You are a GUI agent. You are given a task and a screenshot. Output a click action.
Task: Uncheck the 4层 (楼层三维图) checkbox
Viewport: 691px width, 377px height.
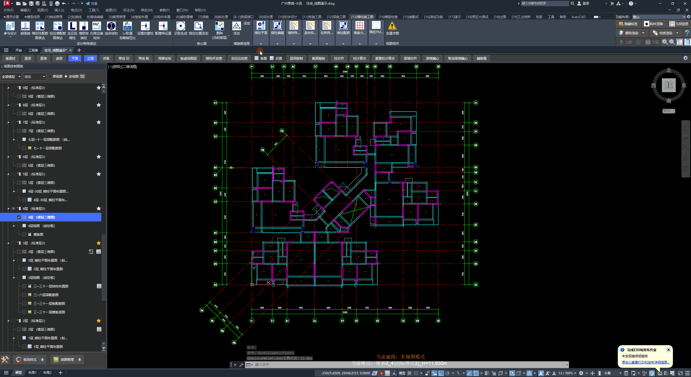[19, 217]
